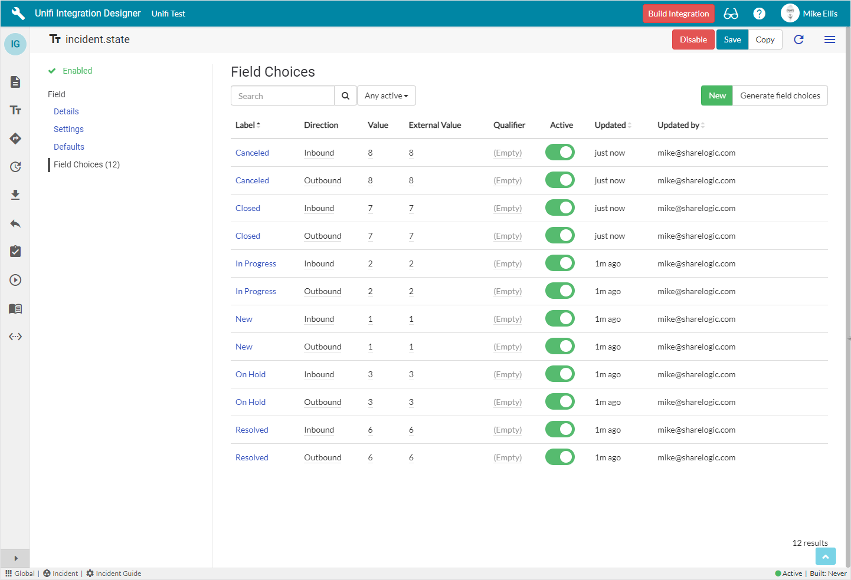Screen dimensions: 851x580
Task: Click the scroll-to-top arrow button
Action: tap(825, 556)
